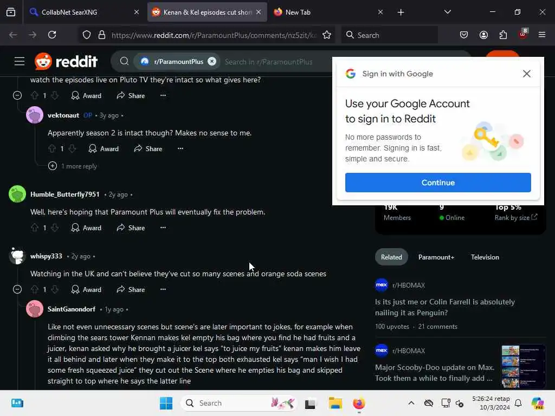Collapse whispy333's comment thread
Viewport: 555px width, 416px height.
click(x=17, y=289)
